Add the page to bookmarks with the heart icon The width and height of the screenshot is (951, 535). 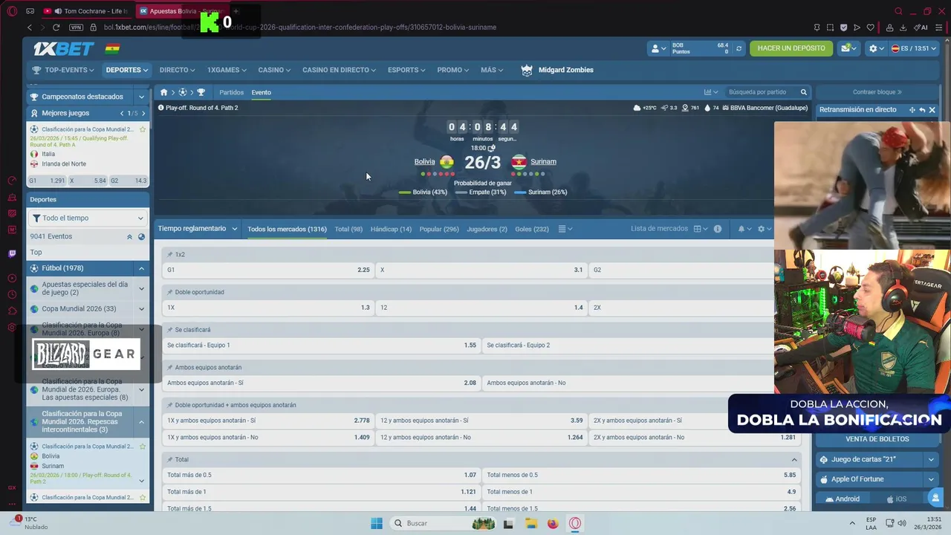pos(870,27)
